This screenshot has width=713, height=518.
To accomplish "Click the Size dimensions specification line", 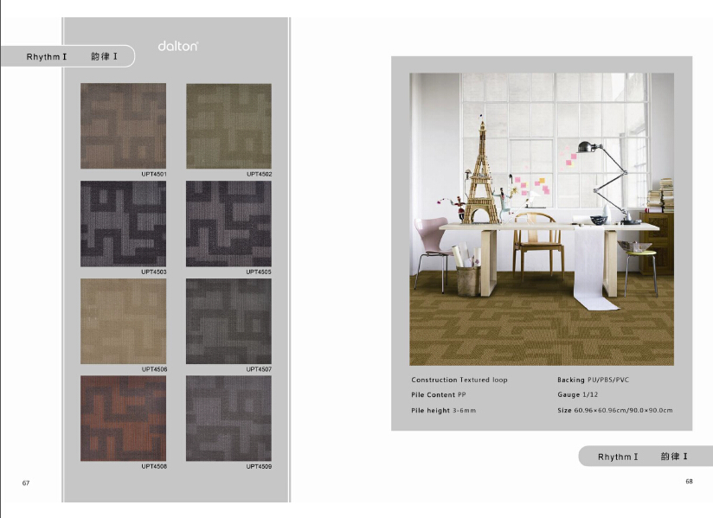I will [614, 410].
